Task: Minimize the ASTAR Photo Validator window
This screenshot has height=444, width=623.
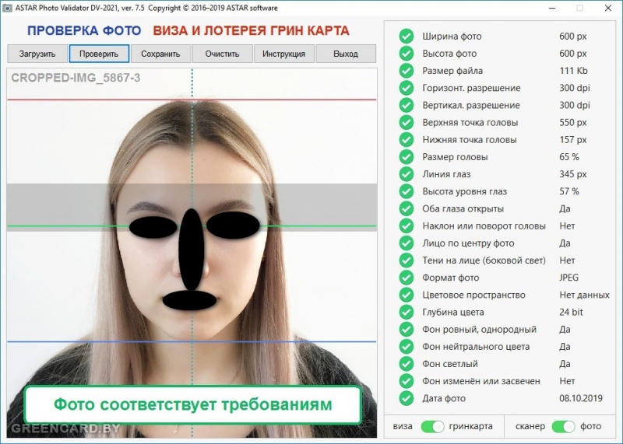Action: point(552,8)
